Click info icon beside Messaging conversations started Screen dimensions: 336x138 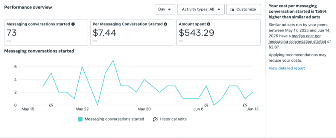point(73,24)
